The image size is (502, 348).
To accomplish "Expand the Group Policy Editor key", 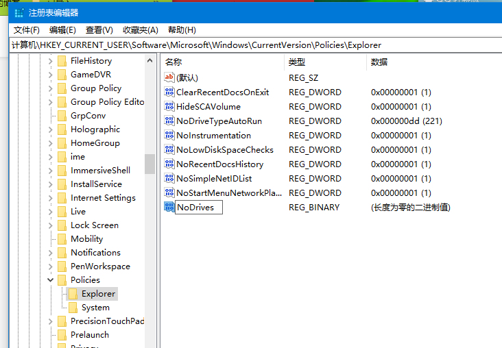I will (50, 102).
